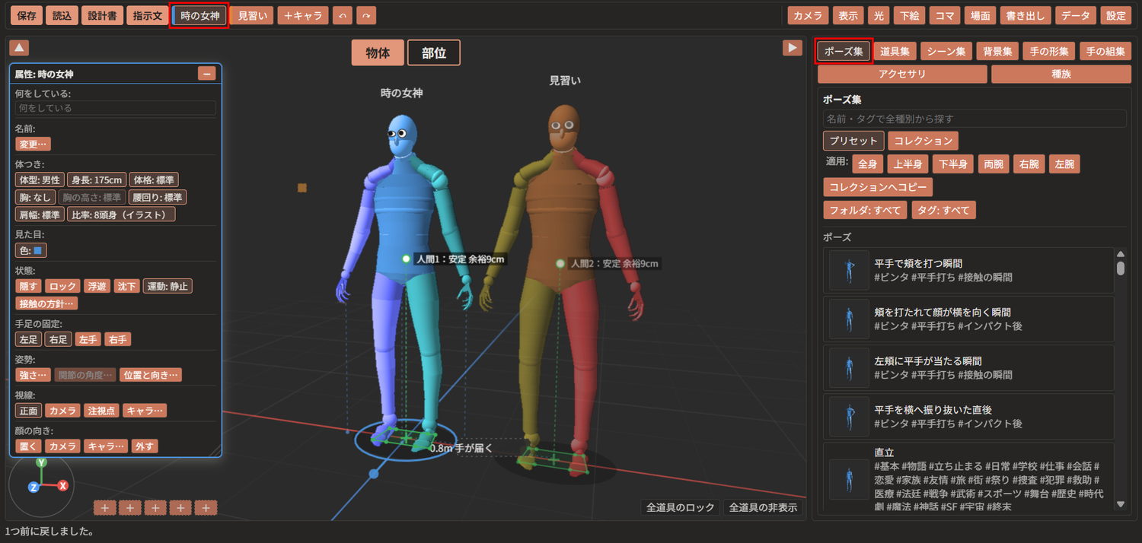Screen dimensions: 1142x543
Task: Click the right-pointing play triangle icon
Action: [x=793, y=48]
